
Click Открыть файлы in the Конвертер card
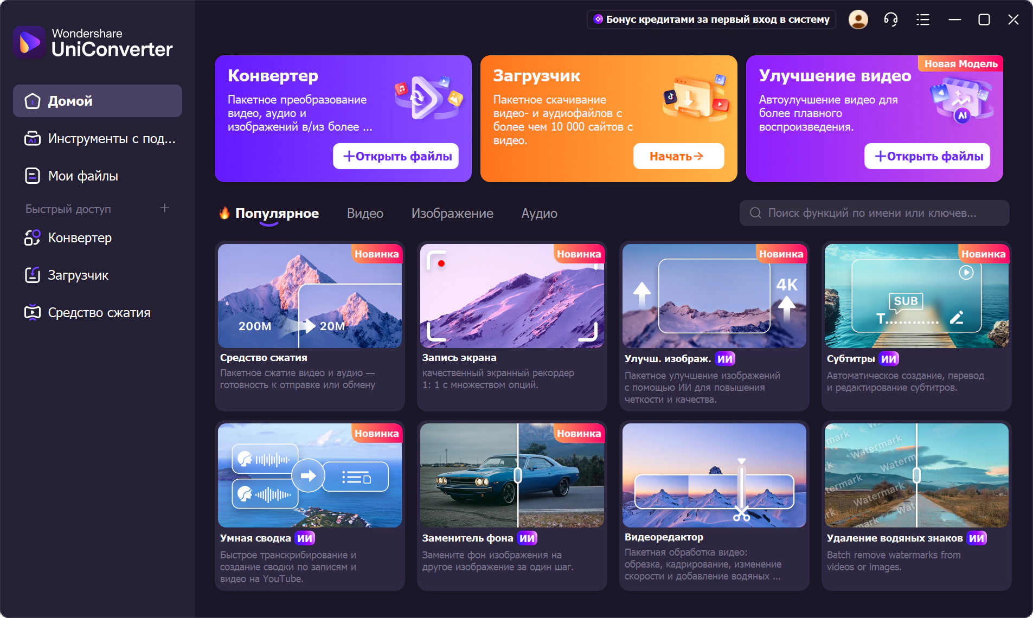point(396,157)
